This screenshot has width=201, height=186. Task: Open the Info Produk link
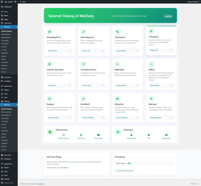click(x=81, y=136)
